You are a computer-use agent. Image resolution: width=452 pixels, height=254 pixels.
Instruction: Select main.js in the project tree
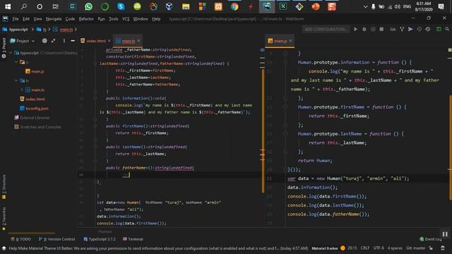point(35,71)
